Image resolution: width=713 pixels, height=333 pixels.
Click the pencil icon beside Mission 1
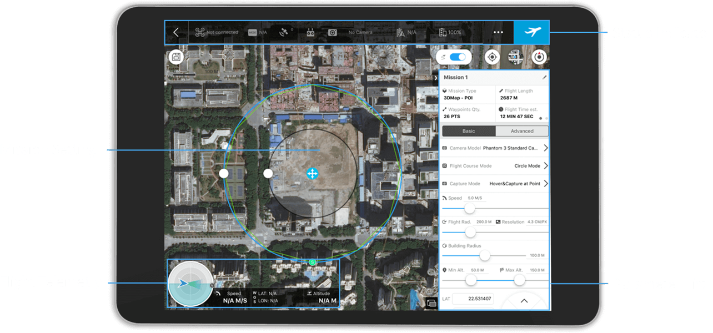(544, 78)
